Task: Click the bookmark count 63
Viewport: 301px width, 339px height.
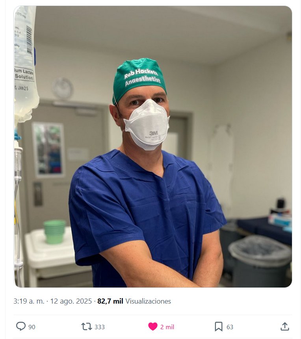Action: point(230,327)
